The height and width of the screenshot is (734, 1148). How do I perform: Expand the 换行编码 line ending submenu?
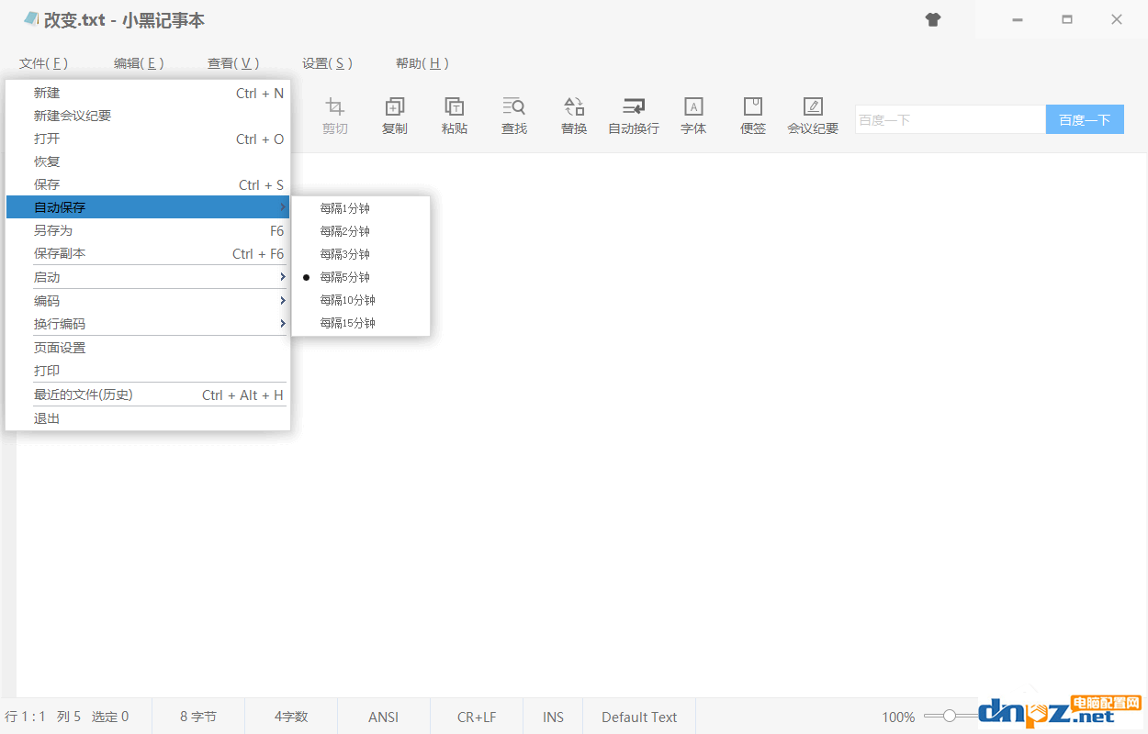point(147,324)
